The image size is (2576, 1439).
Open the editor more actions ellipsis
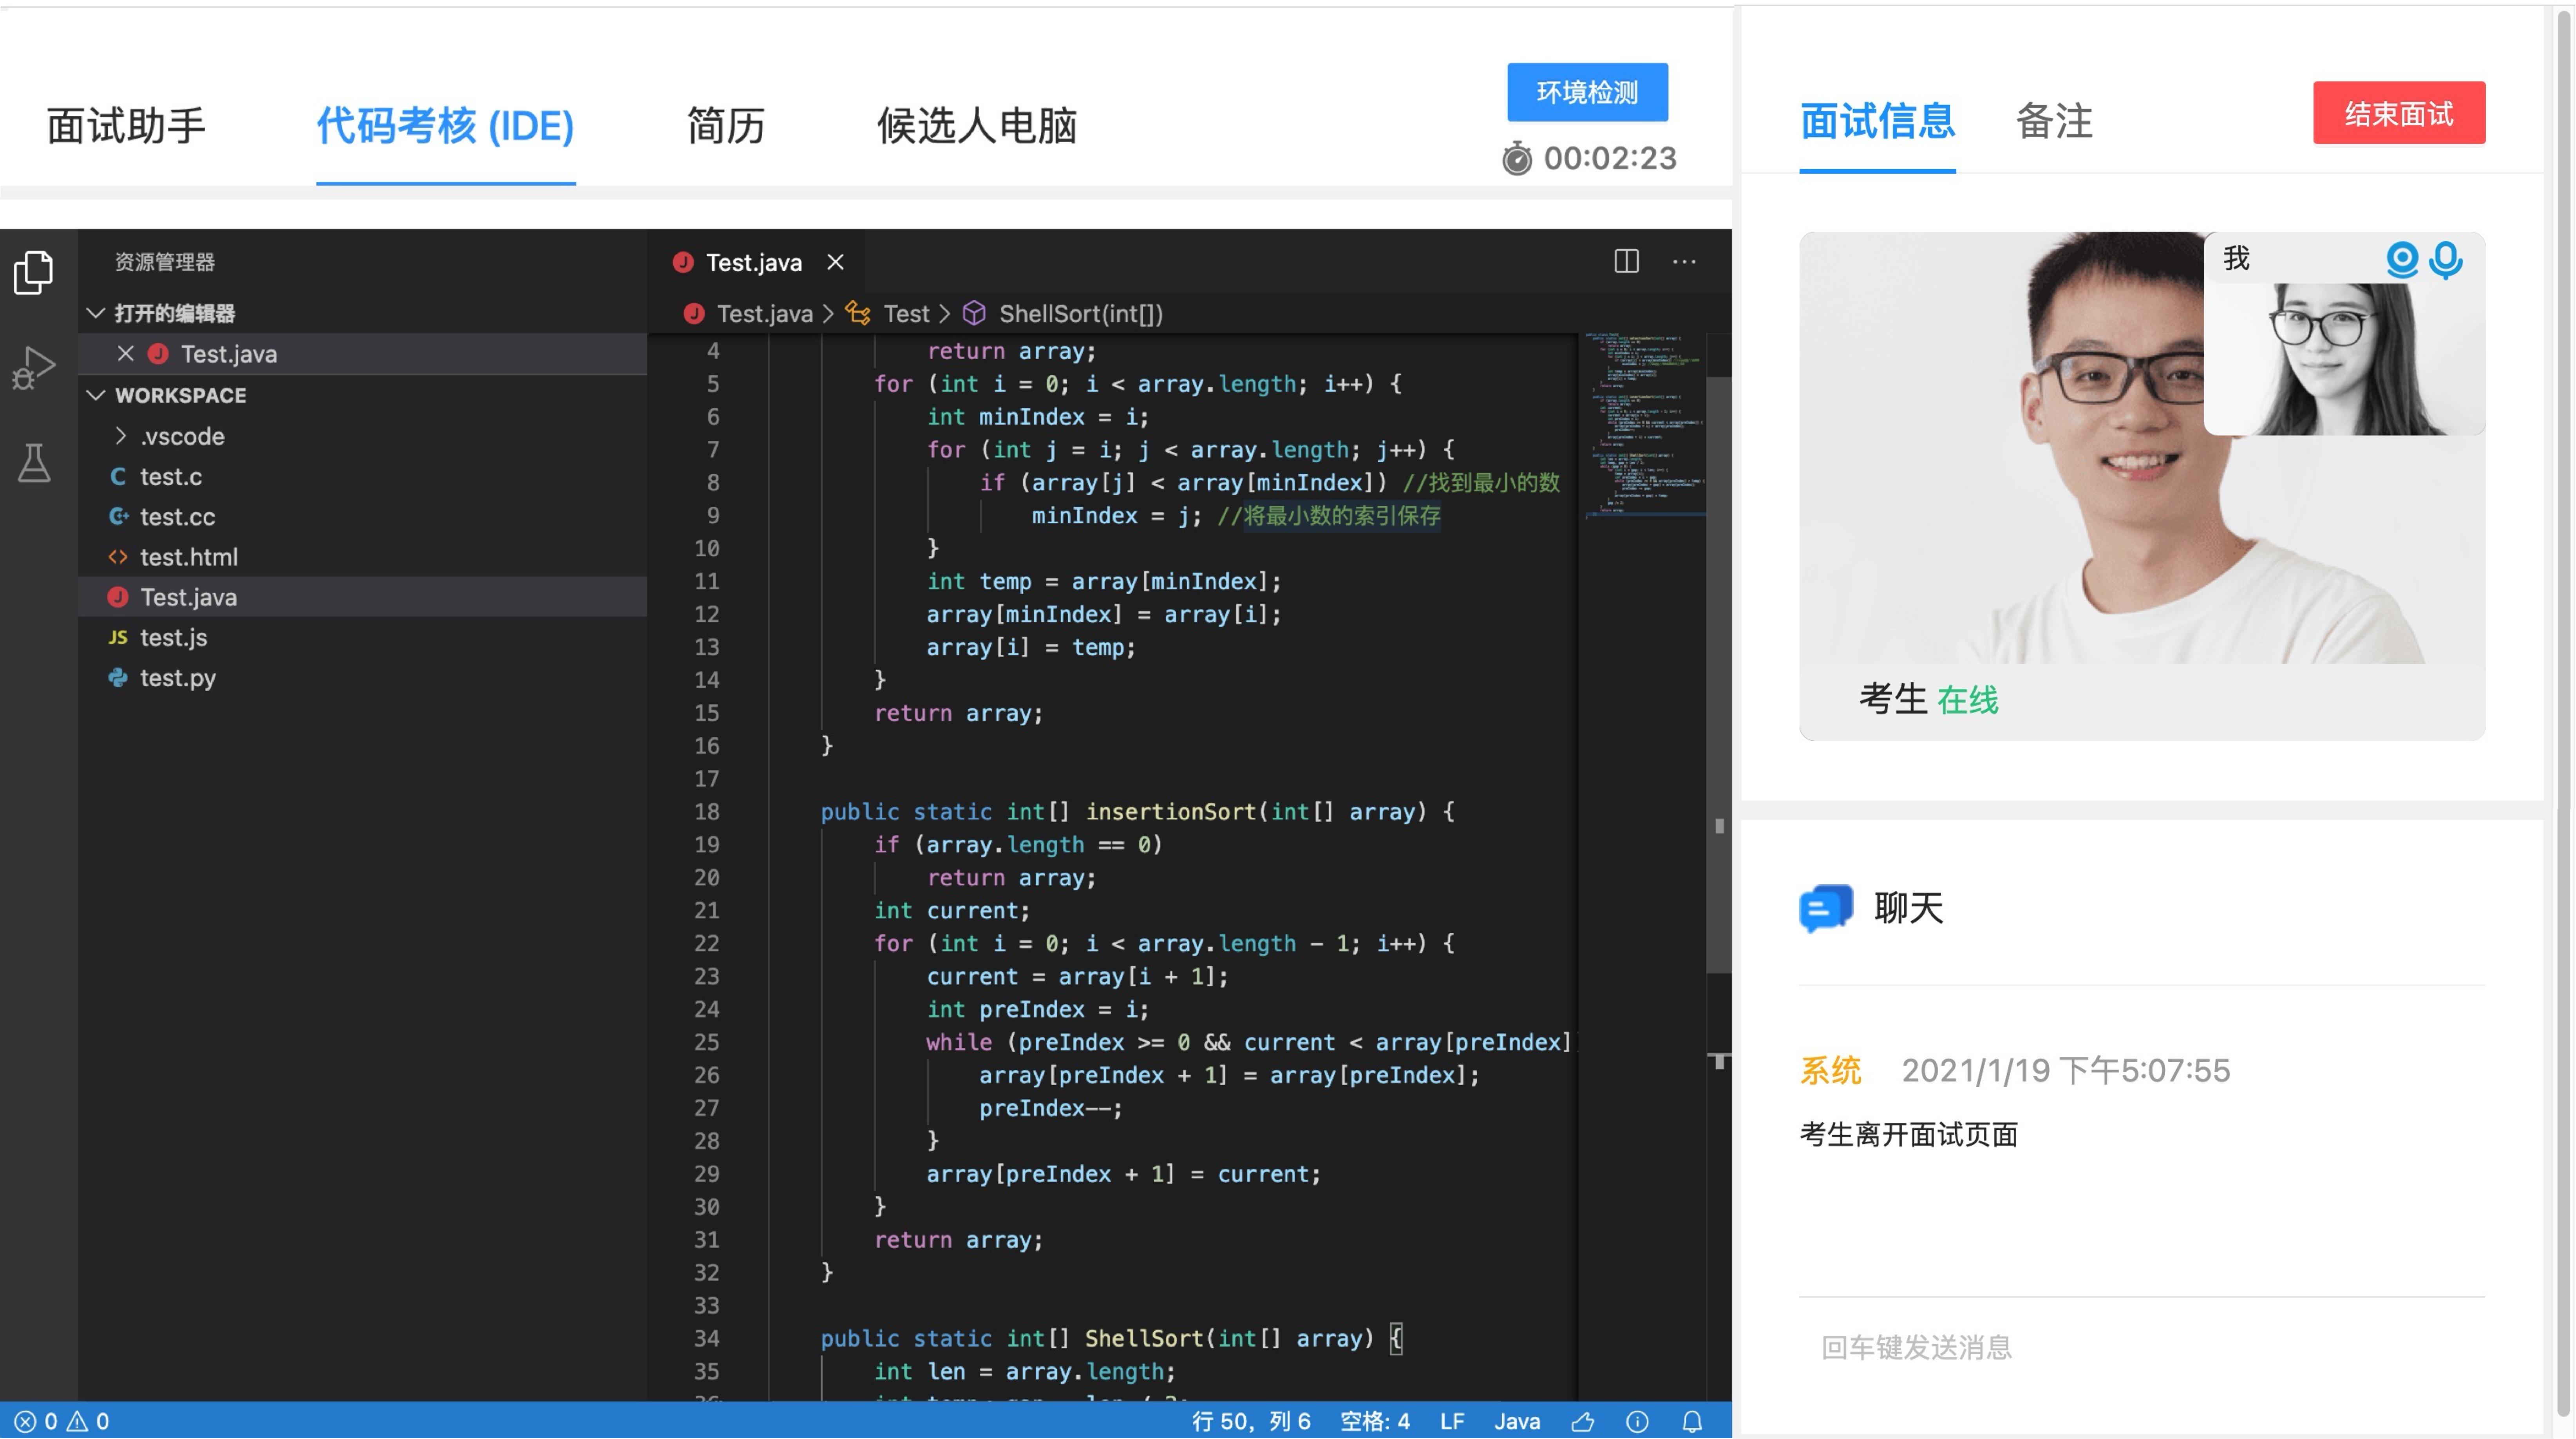tap(1684, 262)
